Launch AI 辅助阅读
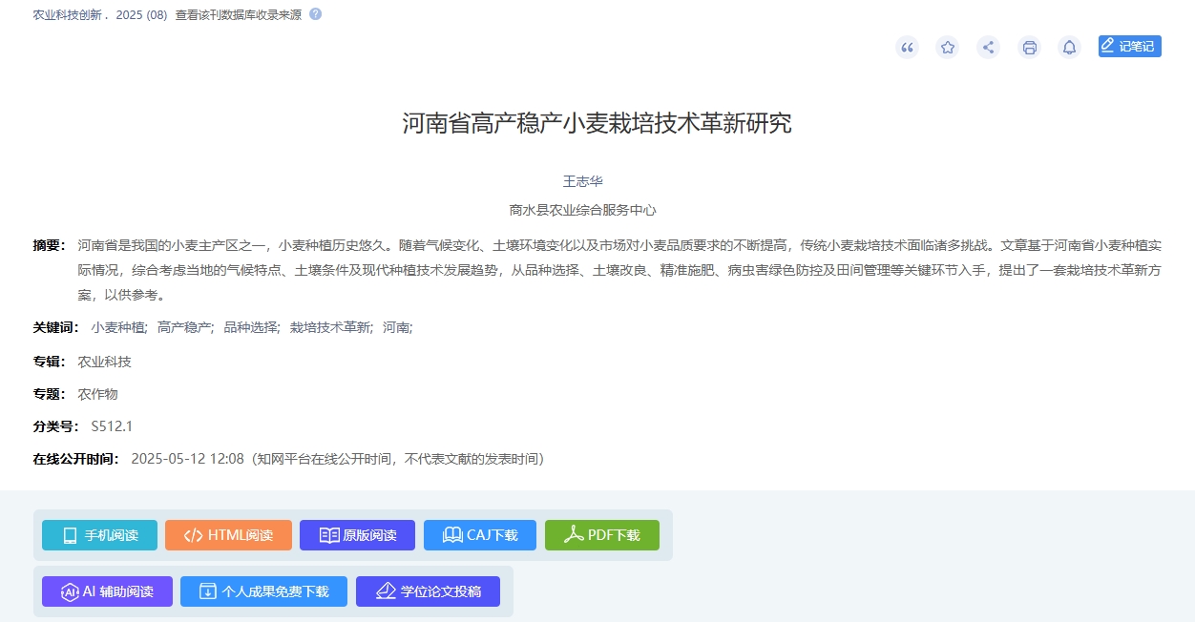1195x622 pixels. 107,591
